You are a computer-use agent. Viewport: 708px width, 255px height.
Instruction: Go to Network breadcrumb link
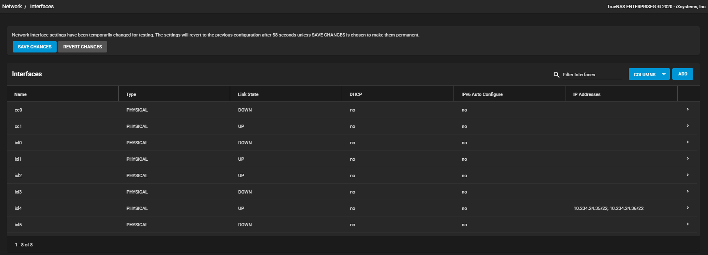pos(12,7)
